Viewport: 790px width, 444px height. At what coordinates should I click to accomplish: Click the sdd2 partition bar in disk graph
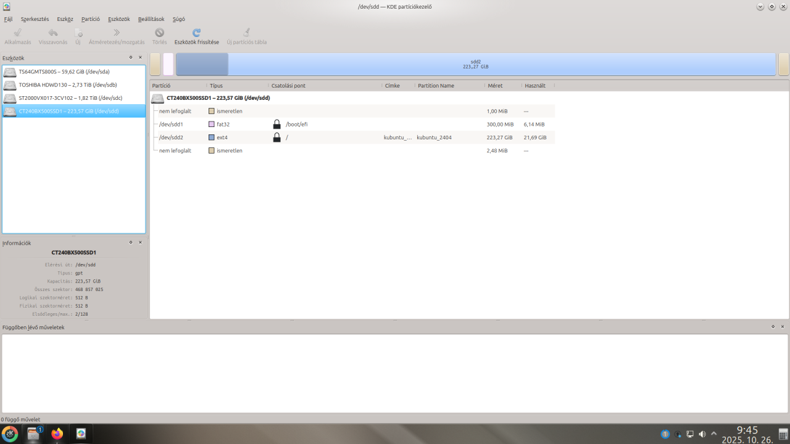click(475, 64)
